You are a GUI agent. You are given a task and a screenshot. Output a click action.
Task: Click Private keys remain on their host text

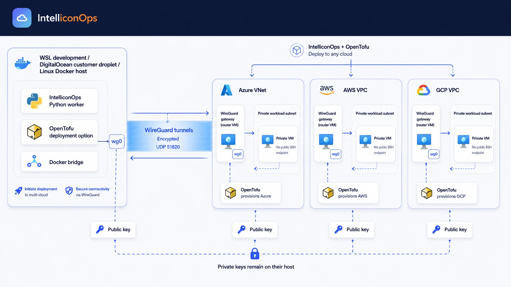click(x=256, y=267)
